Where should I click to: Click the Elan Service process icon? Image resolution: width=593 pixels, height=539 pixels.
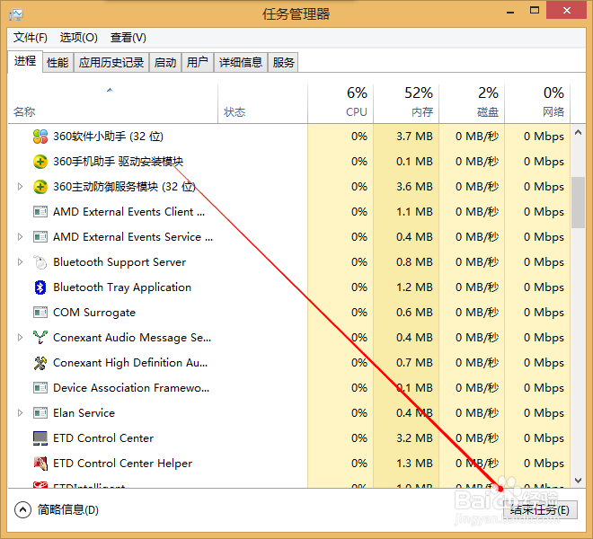[40, 413]
